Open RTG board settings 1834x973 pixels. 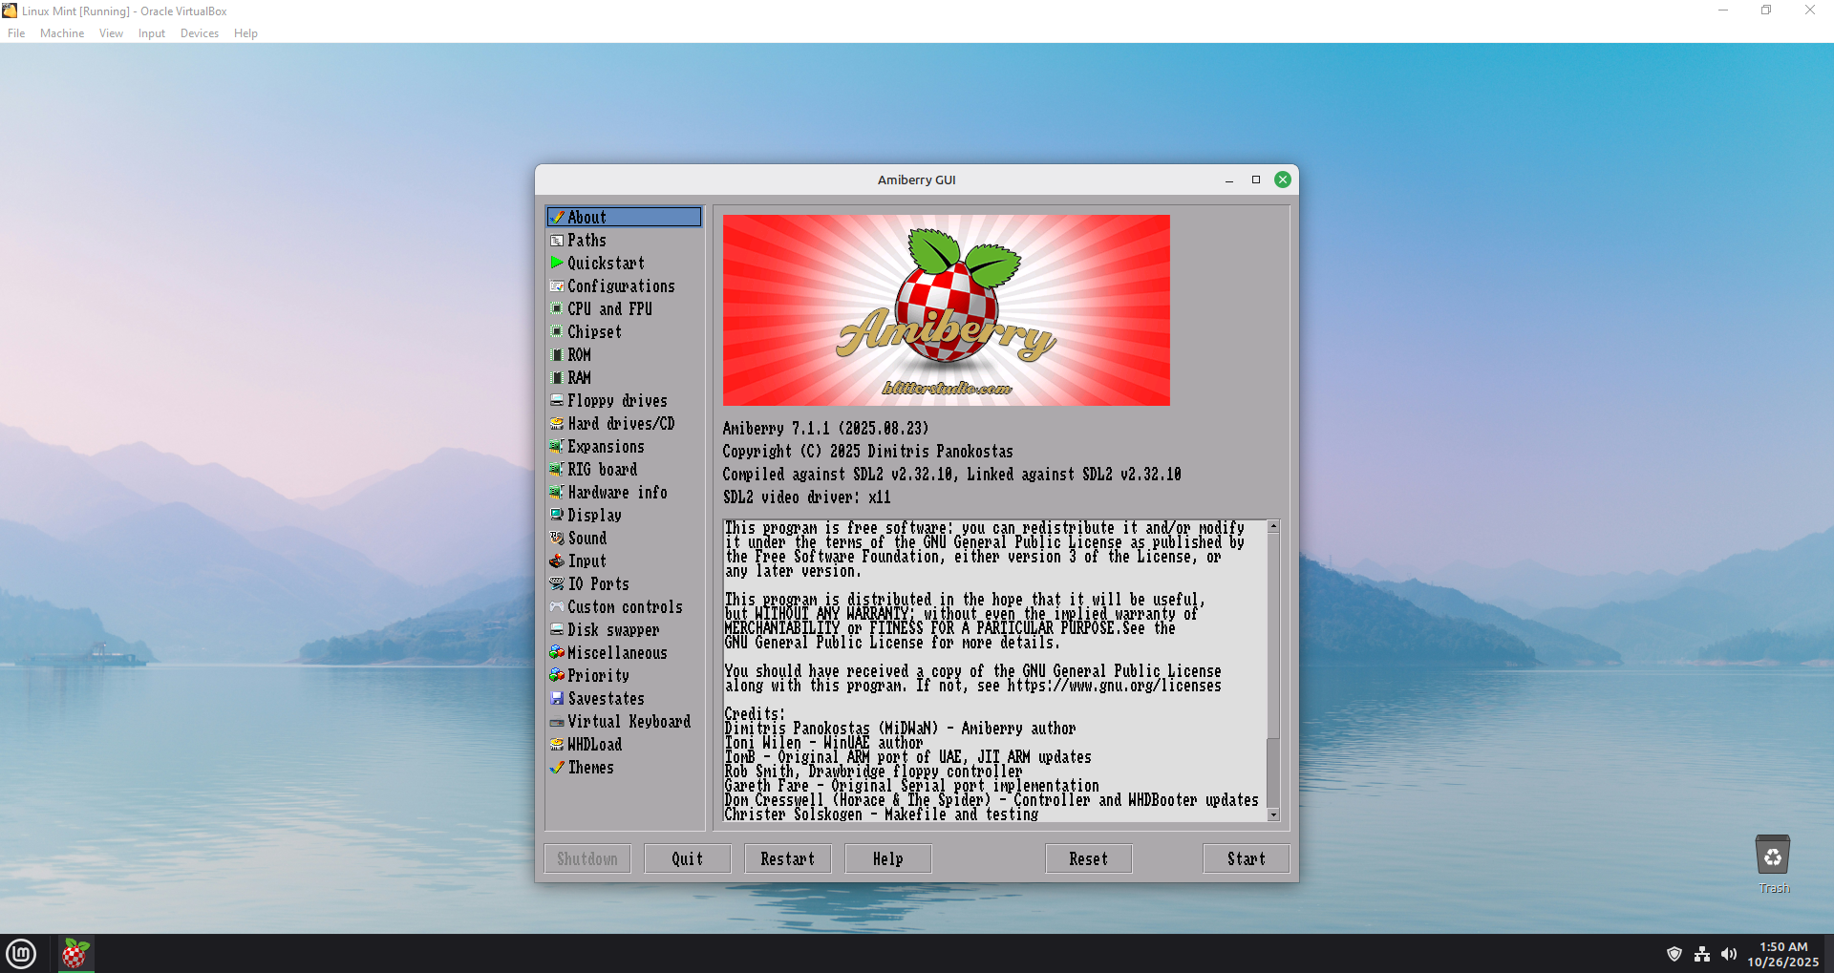point(624,470)
